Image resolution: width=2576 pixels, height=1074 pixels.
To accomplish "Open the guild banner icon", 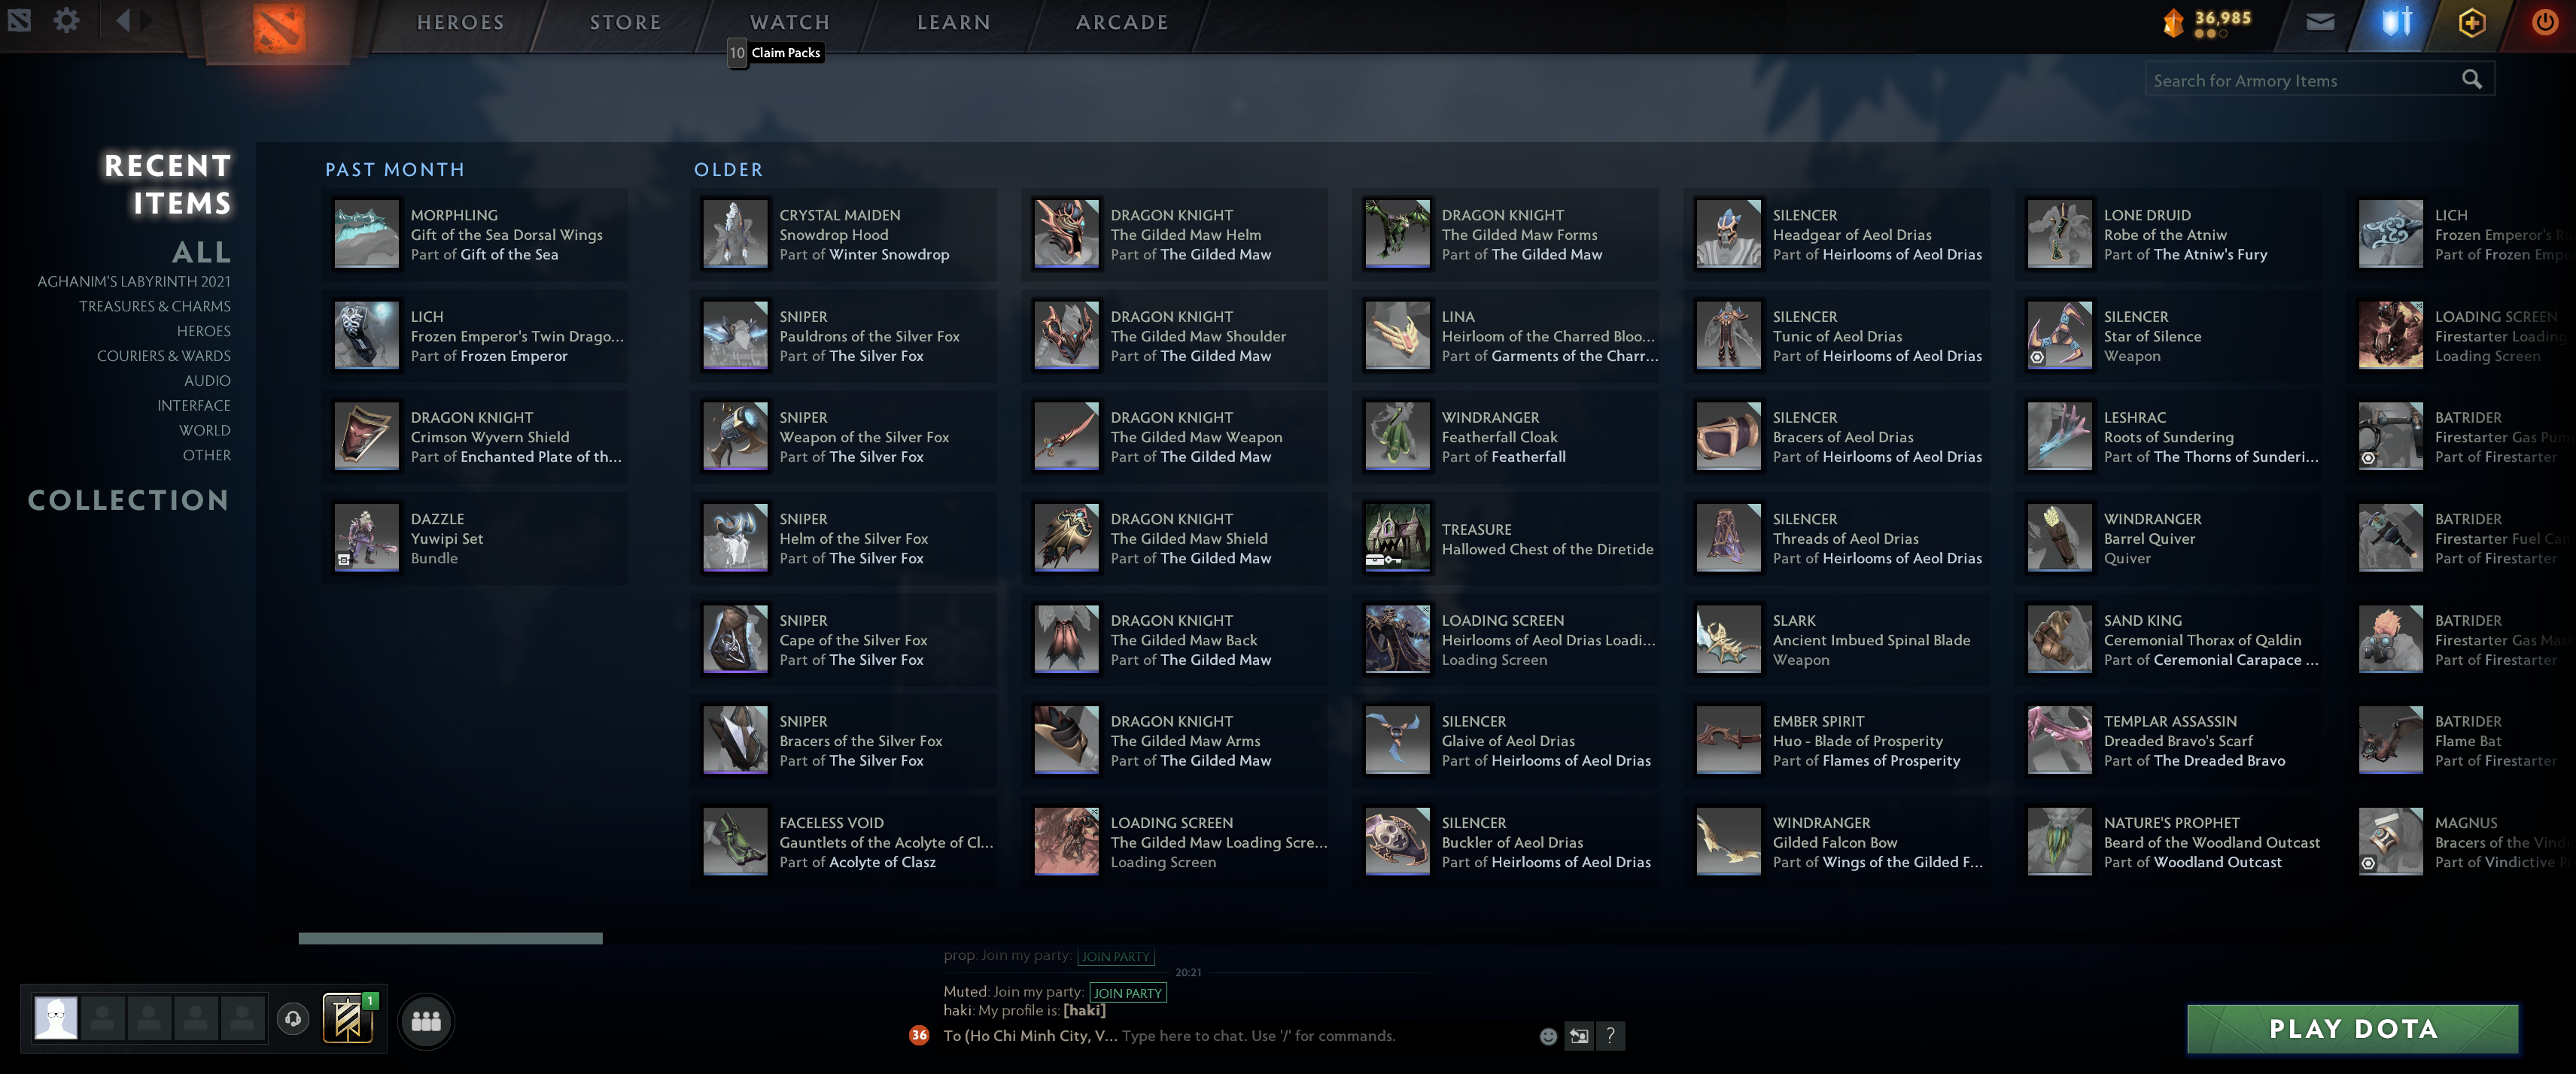I will (348, 1019).
